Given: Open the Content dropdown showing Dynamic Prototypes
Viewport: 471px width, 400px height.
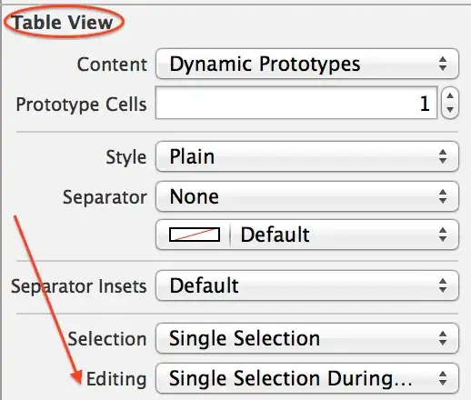Looking at the screenshot, I should 307,64.
